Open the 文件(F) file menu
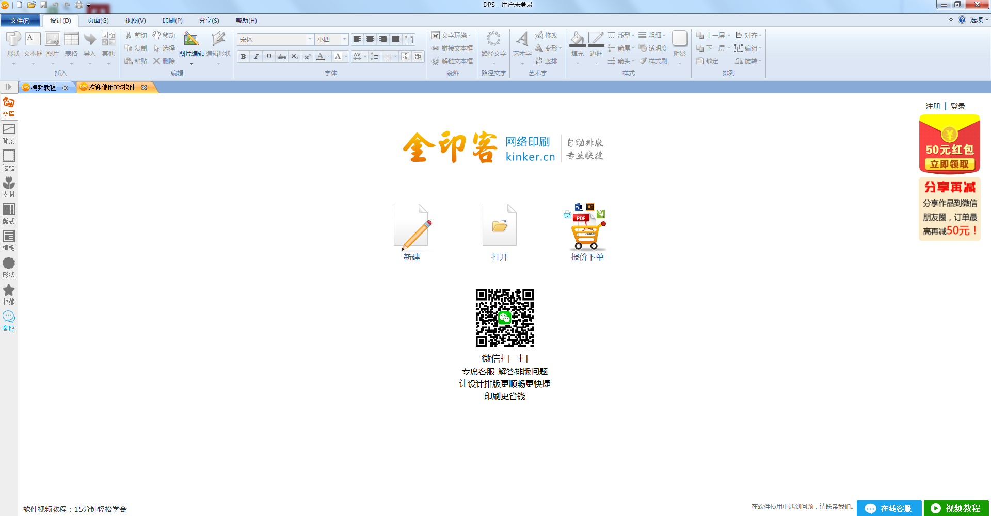The image size is (991, 516). click(20, 21)
